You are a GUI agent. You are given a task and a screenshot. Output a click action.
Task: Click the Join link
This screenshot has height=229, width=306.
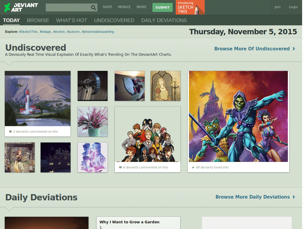pos(277,7)
